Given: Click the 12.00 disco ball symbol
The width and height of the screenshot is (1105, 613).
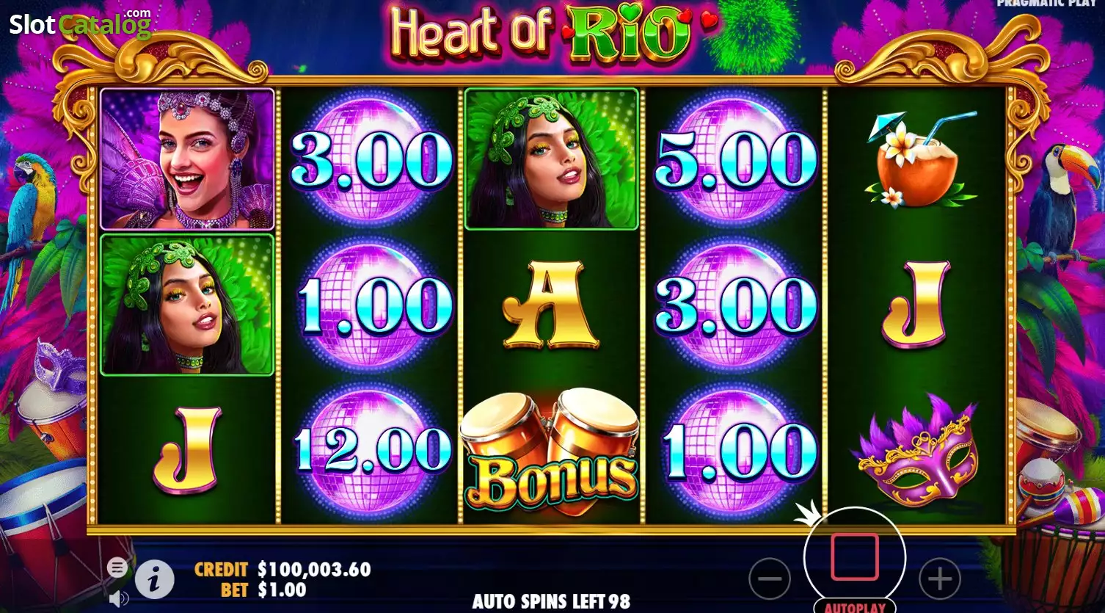Looking at the screenshot, I should coord(371,449).
